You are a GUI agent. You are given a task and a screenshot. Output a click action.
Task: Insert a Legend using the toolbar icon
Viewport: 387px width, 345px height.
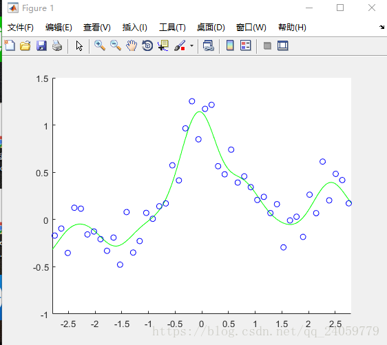coord(246,45)
